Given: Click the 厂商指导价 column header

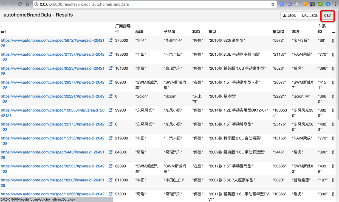Looking at the screenshot, I should click(123, 29).
